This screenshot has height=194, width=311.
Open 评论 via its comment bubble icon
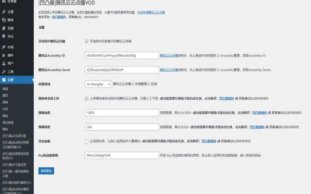coord(4,36)
